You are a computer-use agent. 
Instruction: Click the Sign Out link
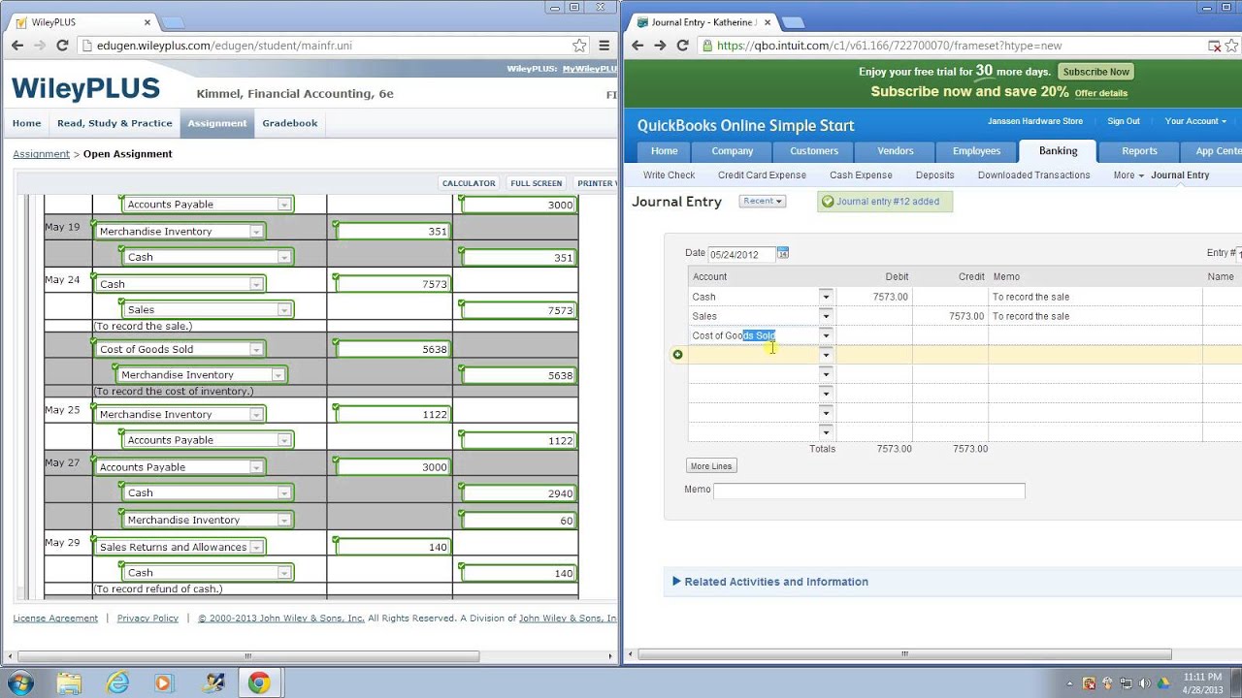[1124, 121]
